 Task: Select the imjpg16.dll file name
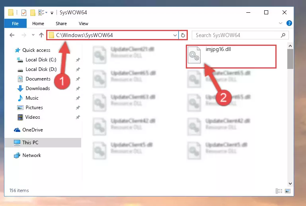[x=218, y=49]
